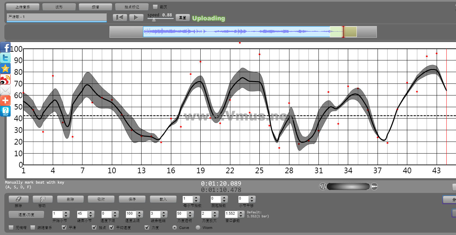Click the 上传音乐 upload music button
456x235 pixels.
pos(23,7)
